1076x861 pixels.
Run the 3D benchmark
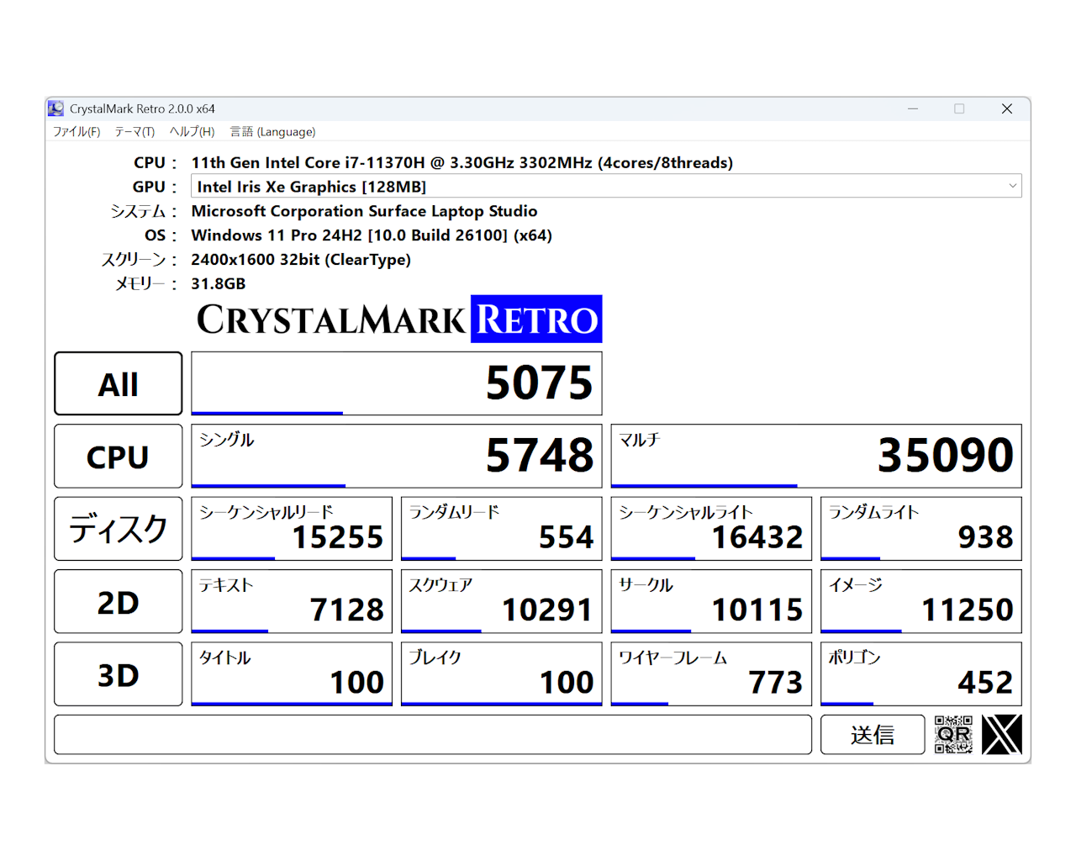118,673
